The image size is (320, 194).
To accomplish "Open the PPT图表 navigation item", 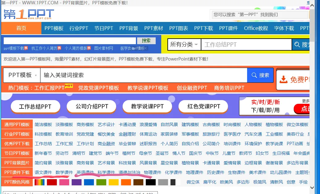I will [179, 28].
